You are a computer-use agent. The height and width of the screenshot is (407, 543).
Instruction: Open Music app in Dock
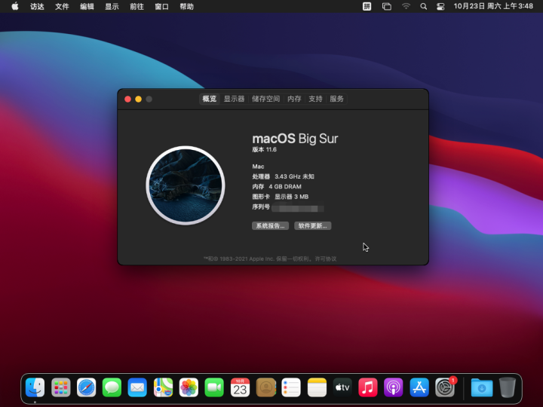368,387
